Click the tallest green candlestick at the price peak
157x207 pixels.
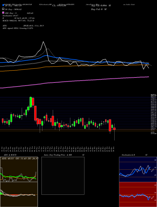coord(31,102)
